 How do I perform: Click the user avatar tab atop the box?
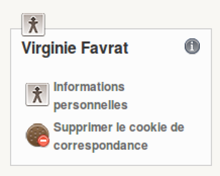(x=33, y=25)
